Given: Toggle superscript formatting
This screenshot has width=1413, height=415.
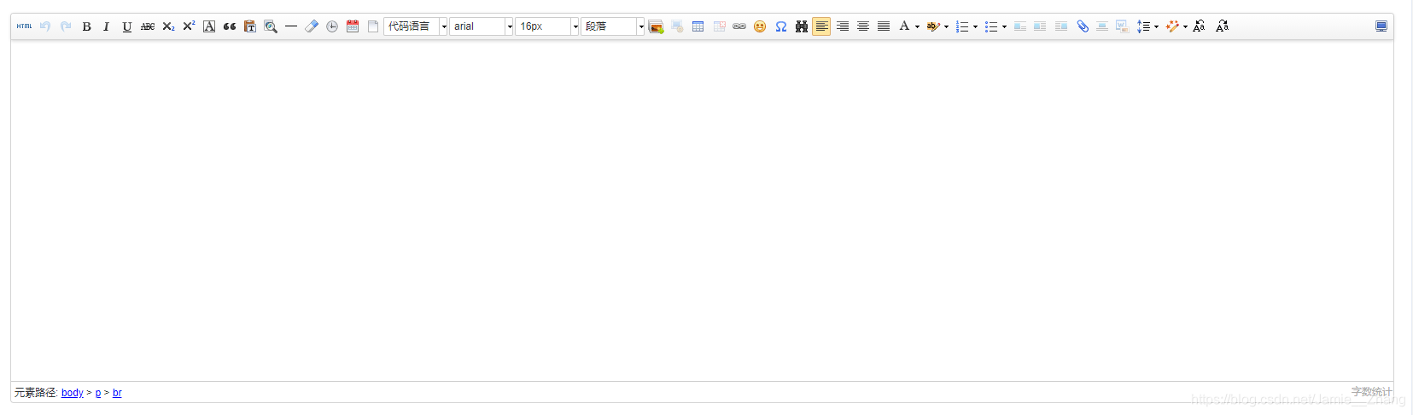Looking at the screenshot, I should coord(189,26).
